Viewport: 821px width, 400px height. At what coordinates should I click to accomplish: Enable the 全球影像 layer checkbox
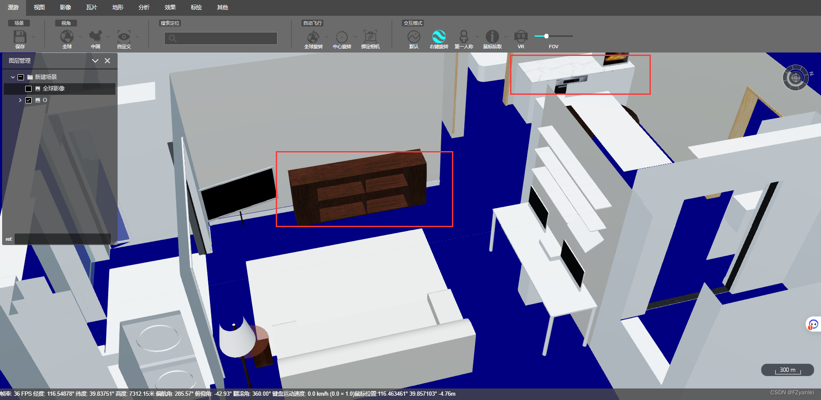pos(29,88)
